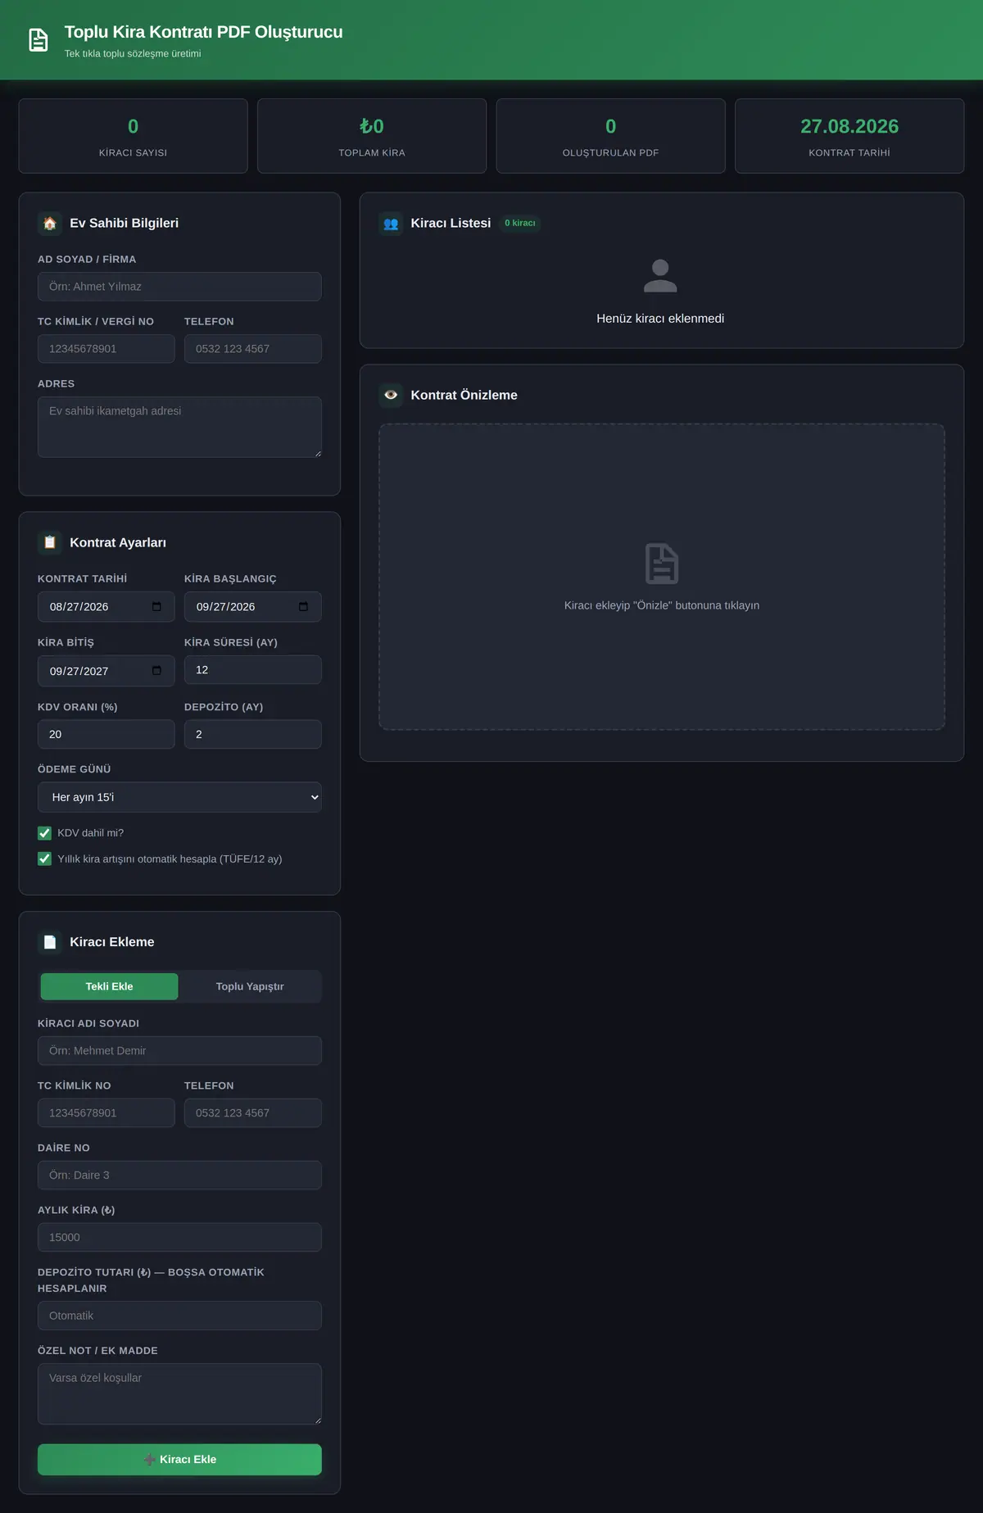
Task: Open calendar picker for Kira Başlangıç
Action: coord(303,606)
